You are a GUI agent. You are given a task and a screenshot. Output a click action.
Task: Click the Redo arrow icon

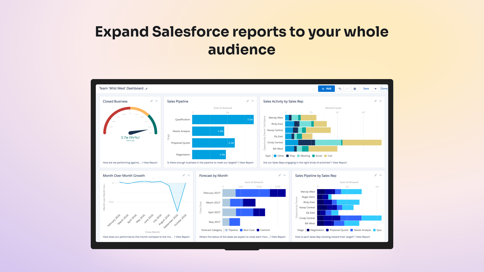pyautogui.click(x=347, y=89)
